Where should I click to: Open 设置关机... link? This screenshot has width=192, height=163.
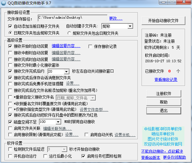(125, 135)
